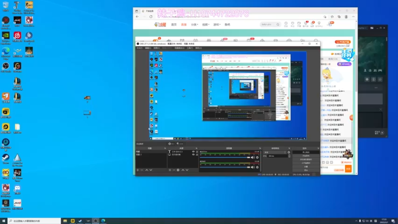Viewport: 398px width, 224px height.
Task: Lock the text source in OBS sources list
Action: 197,152
